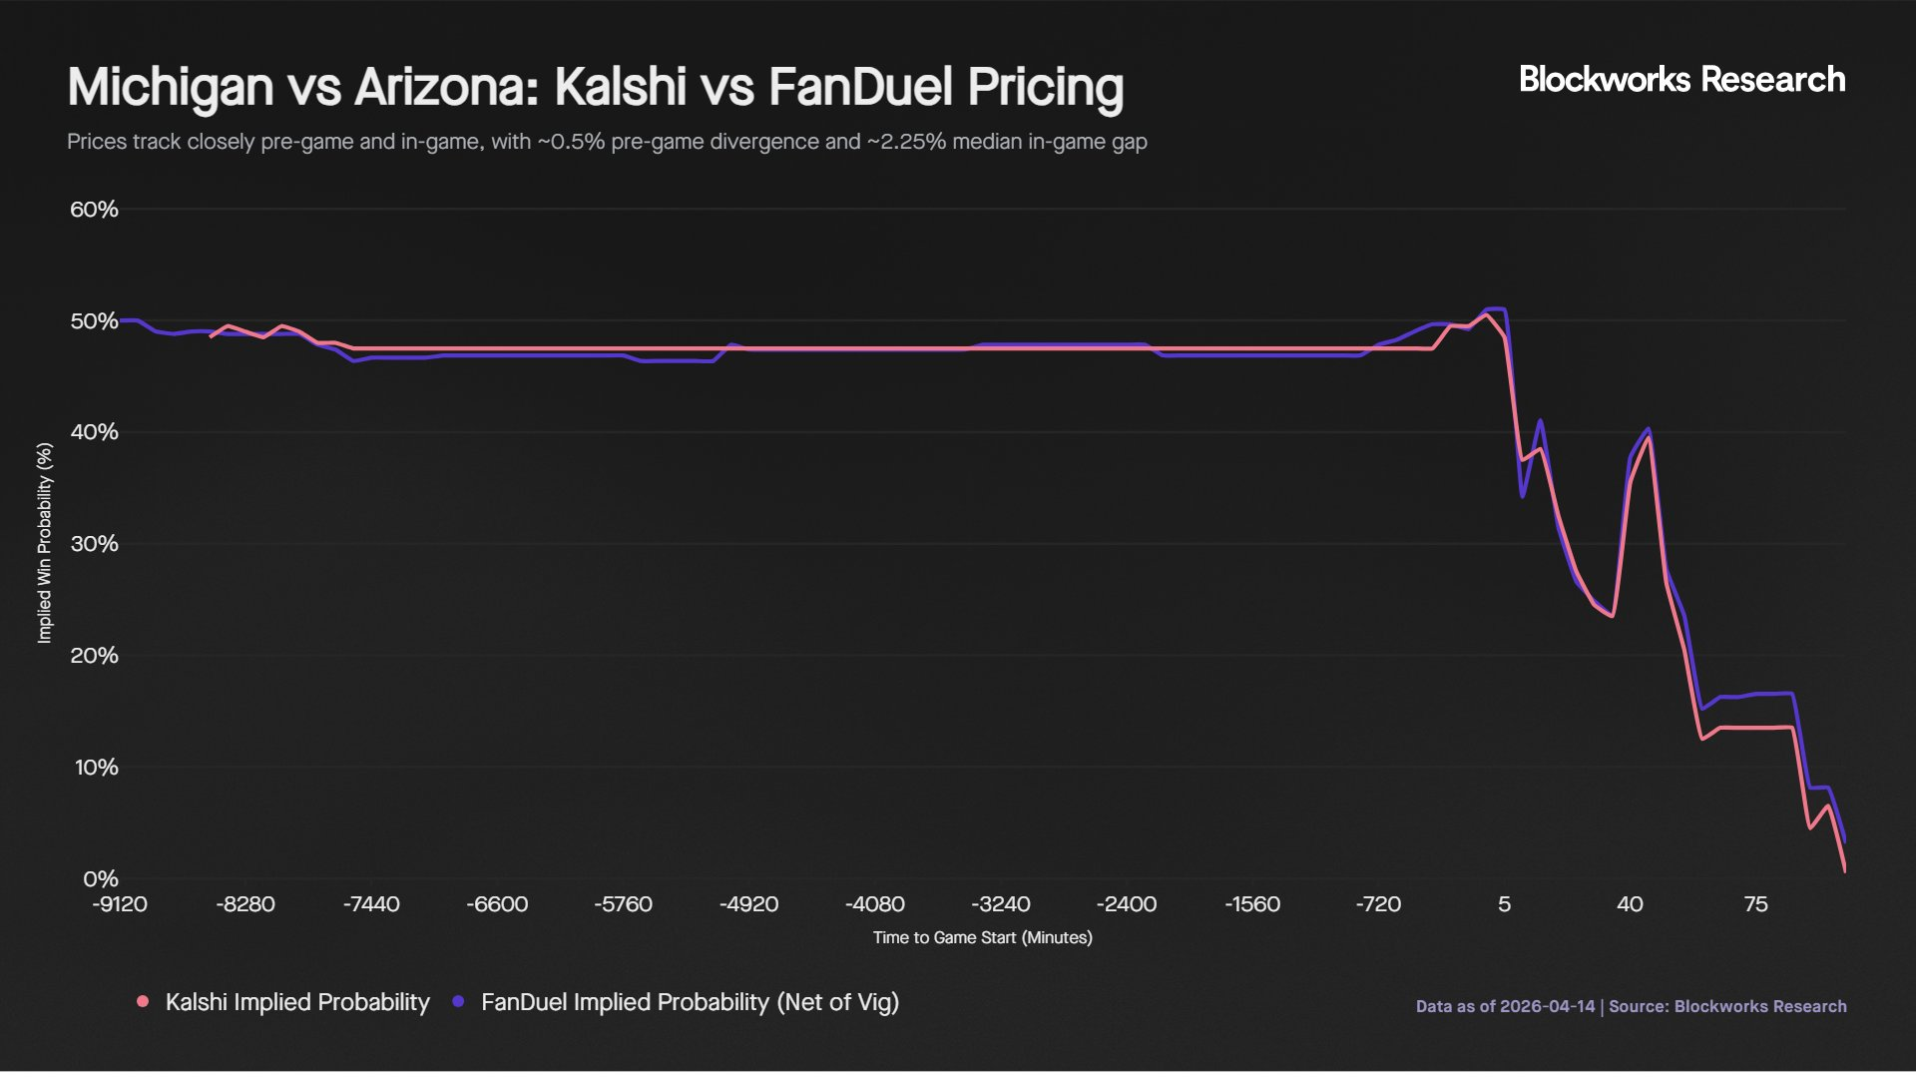Select the 40 minute x-axis tick label

tap(1630, 904)
